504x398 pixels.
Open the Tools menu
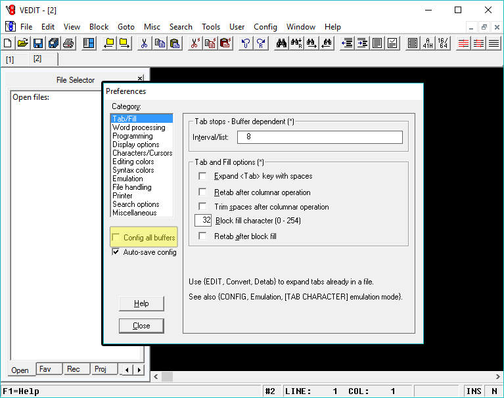211,27
